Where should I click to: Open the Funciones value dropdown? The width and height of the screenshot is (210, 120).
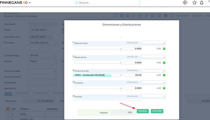121,88
